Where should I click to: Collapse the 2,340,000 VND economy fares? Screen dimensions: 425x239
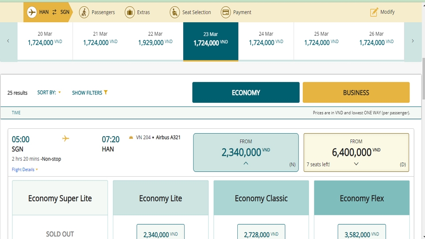pos(246,163)
